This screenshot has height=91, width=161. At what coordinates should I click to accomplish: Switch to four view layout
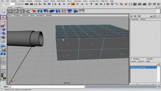(3, 63)
